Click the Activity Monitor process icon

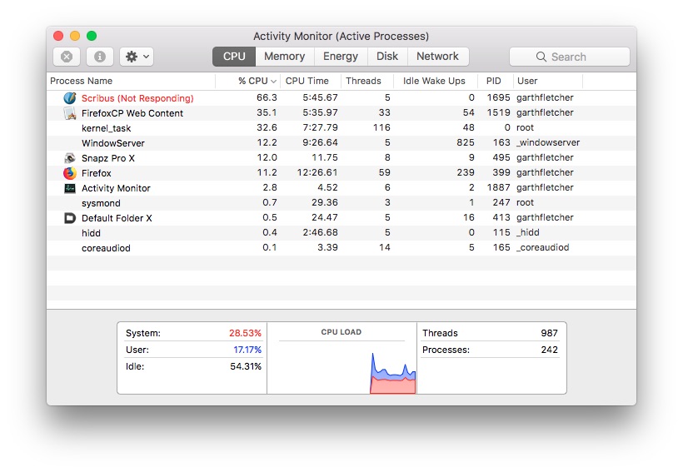click(70, 188)
